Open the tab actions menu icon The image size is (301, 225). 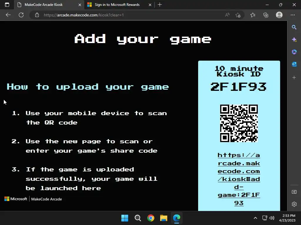[7, 5]
